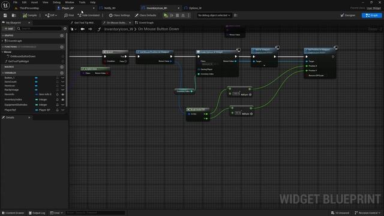Add a new graph with plus icon
Screen dimensions: 384x216
62,35
